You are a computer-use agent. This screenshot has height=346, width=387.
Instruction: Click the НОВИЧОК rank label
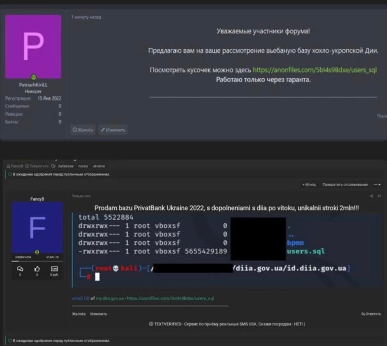tap(23, 257)
